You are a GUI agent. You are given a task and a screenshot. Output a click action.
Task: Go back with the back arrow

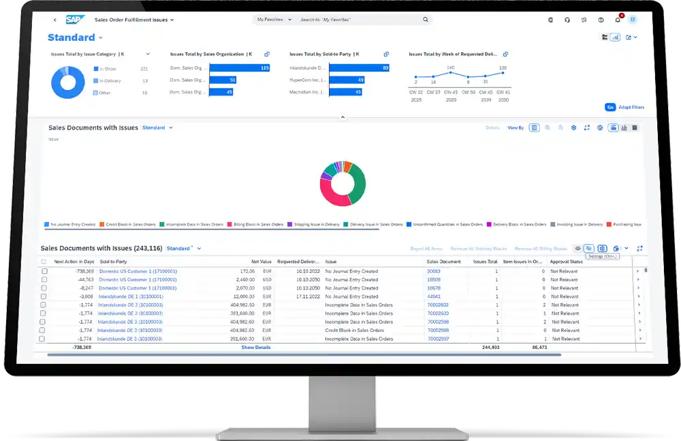click(x=55, y=20)
